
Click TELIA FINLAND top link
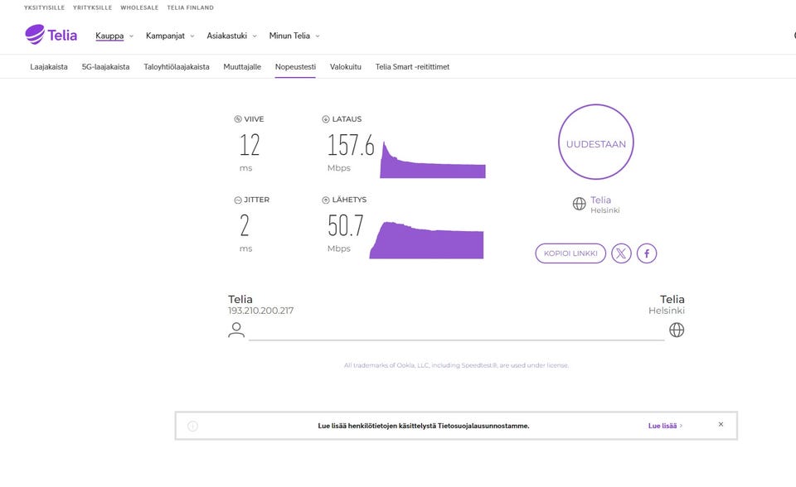click(191, 7)
